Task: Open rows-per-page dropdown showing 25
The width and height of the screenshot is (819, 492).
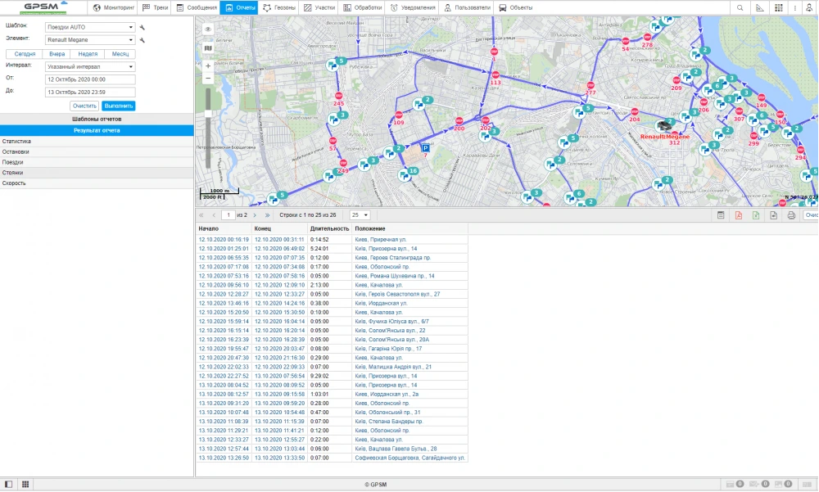Action: 360,214
